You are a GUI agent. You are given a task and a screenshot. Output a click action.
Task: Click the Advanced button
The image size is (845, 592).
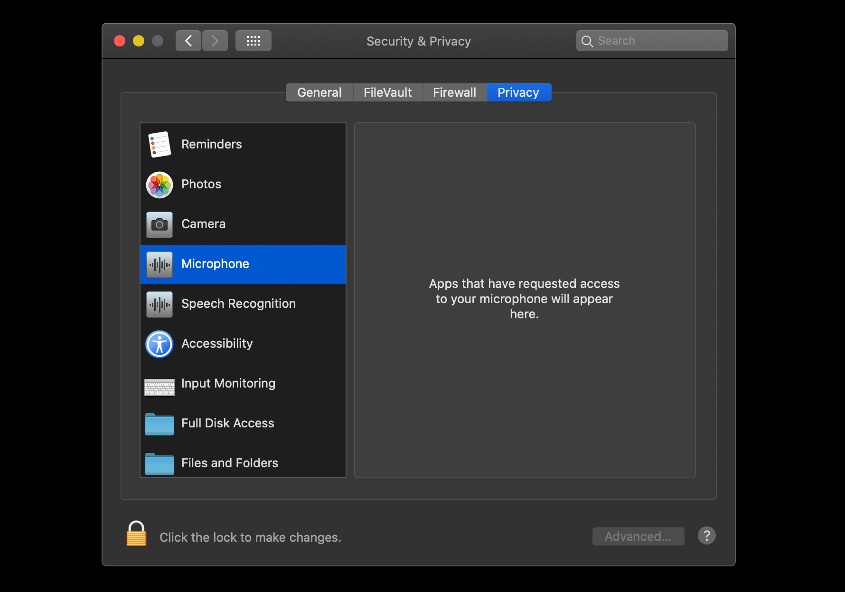pyautogui.click(x=638, y=536)
